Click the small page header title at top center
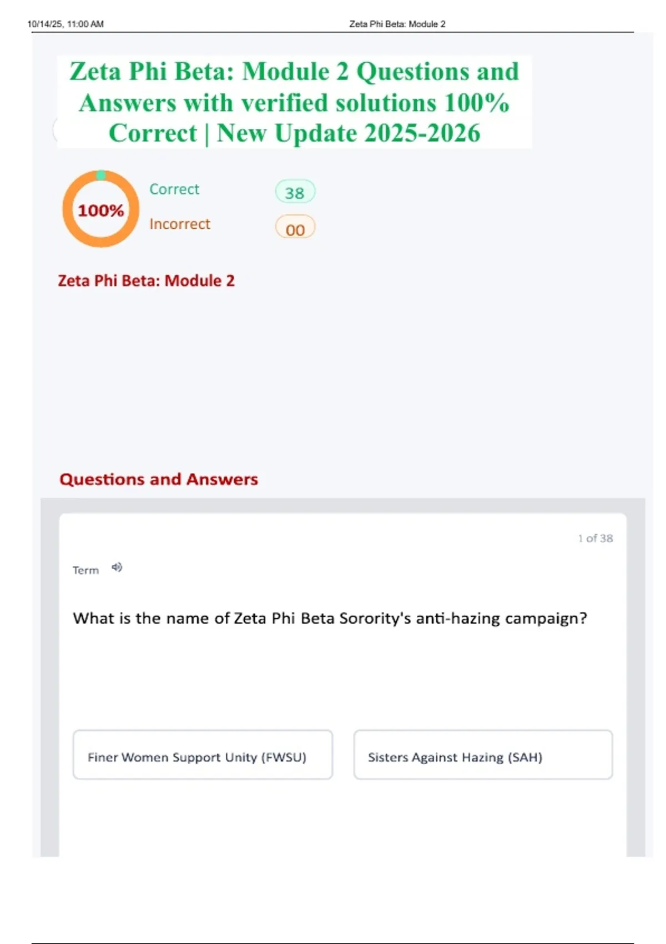 click(397, 24)
